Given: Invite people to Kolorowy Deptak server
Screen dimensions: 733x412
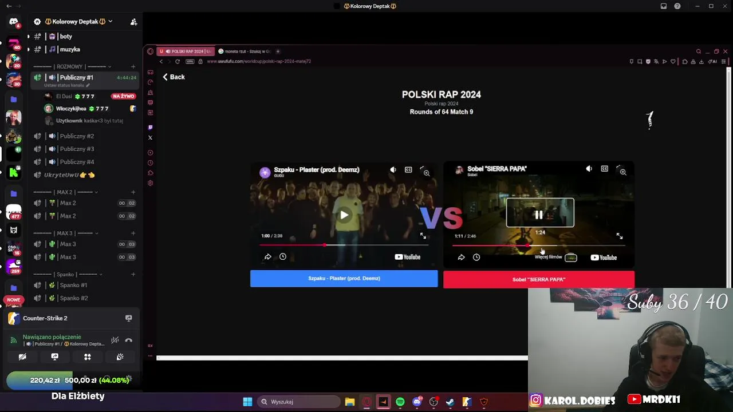Looking at the screenshot, I should tap(133, 22).
